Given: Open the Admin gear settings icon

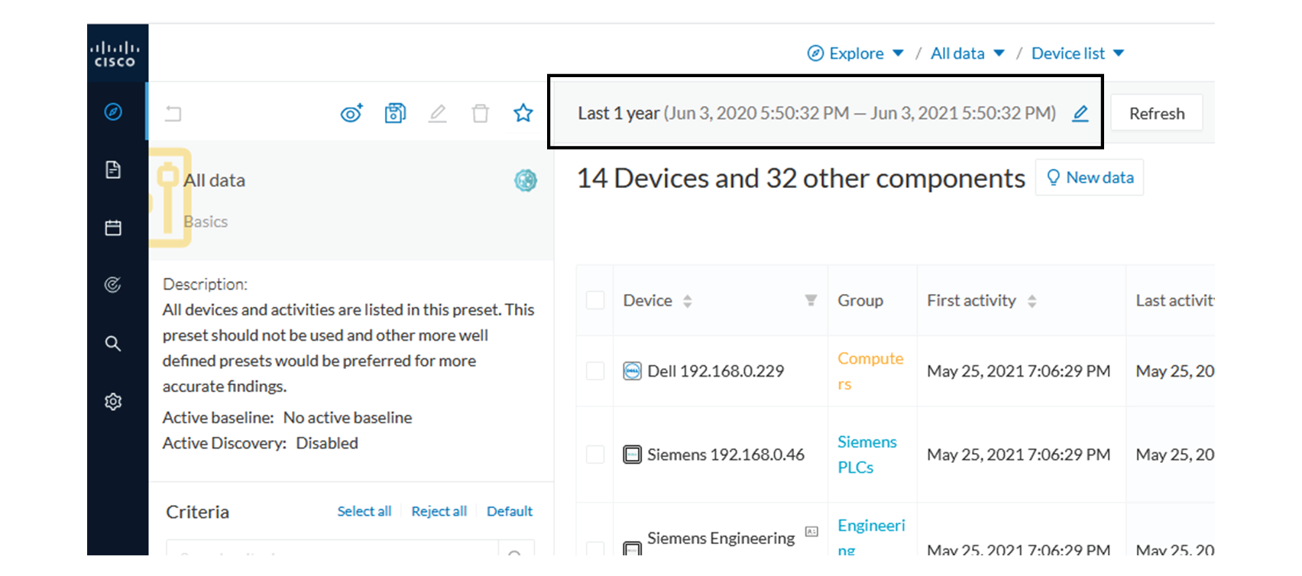Looking at the screenshot, I should tap(113, 402).
